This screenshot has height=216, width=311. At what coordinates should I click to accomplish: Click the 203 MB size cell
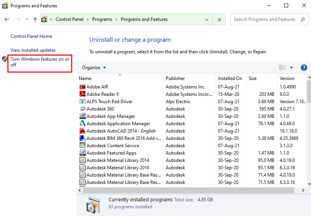pos(267,94)
